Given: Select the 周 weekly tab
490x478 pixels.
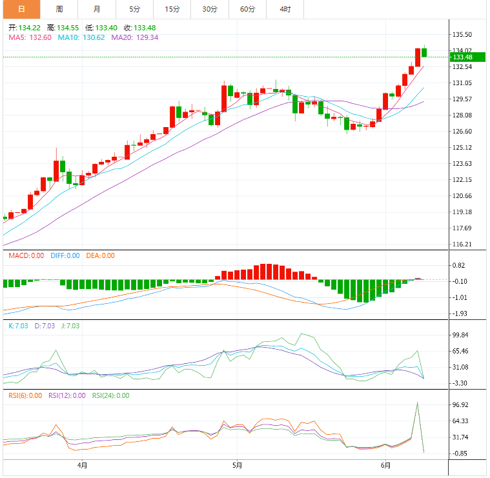Looking at the screenshot, I should pos(59,9).
